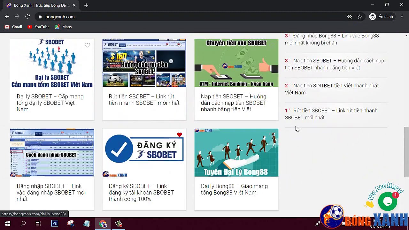The height and width of the screenshot is (230, 409).
Task: Open Photoshop from the taskbar
Action: click(x=55, y=224)
